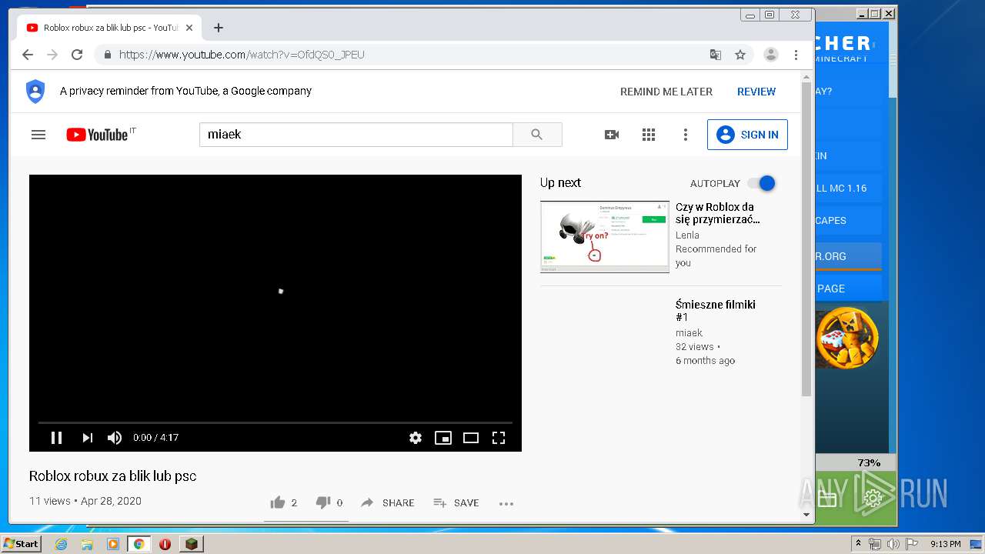This screenshot has height=554, width=985.
Task: Open the translate page icon
Action: pyautogui.click(x=716, y=55)
